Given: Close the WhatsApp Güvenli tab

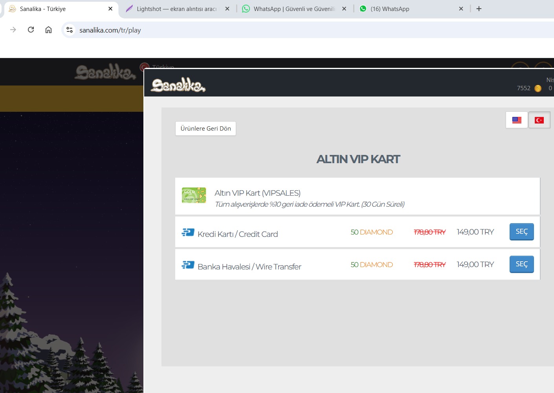Looking at the screenshot, I should pos(344,9).
